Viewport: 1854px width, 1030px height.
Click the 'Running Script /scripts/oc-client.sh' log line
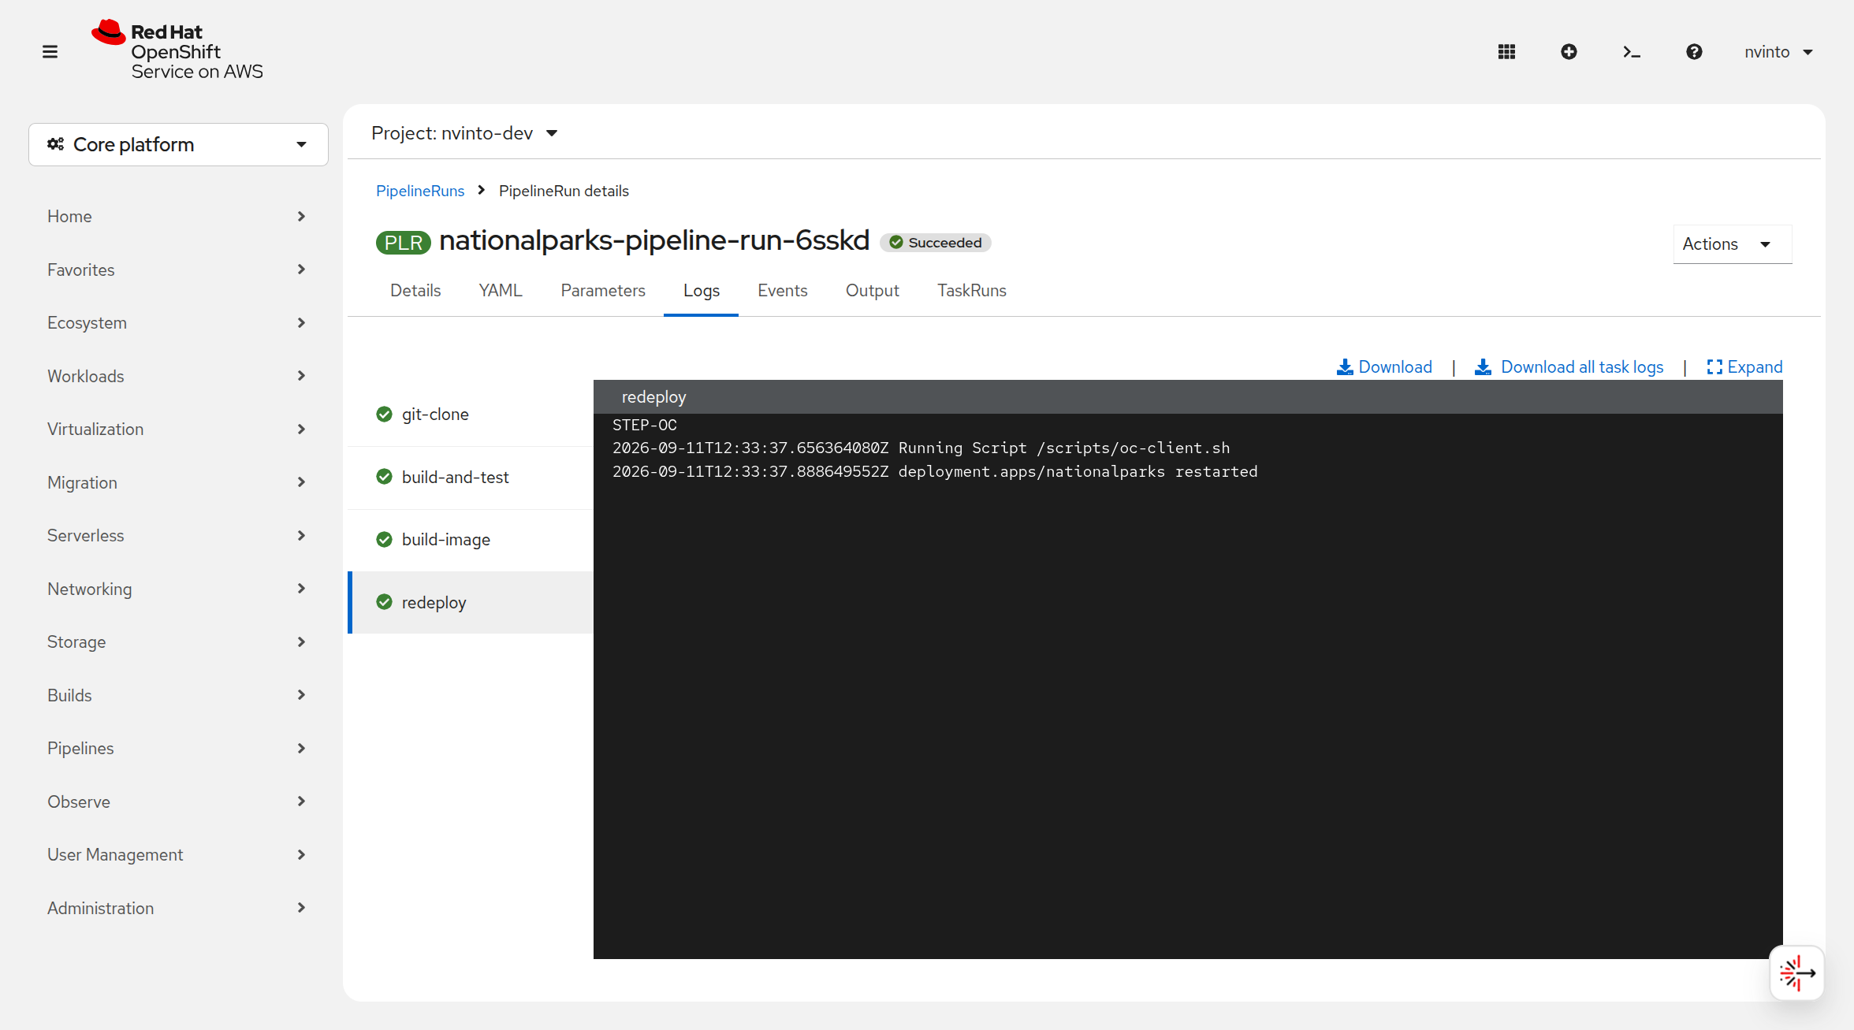pyautogui.click(x=921, y=448)
